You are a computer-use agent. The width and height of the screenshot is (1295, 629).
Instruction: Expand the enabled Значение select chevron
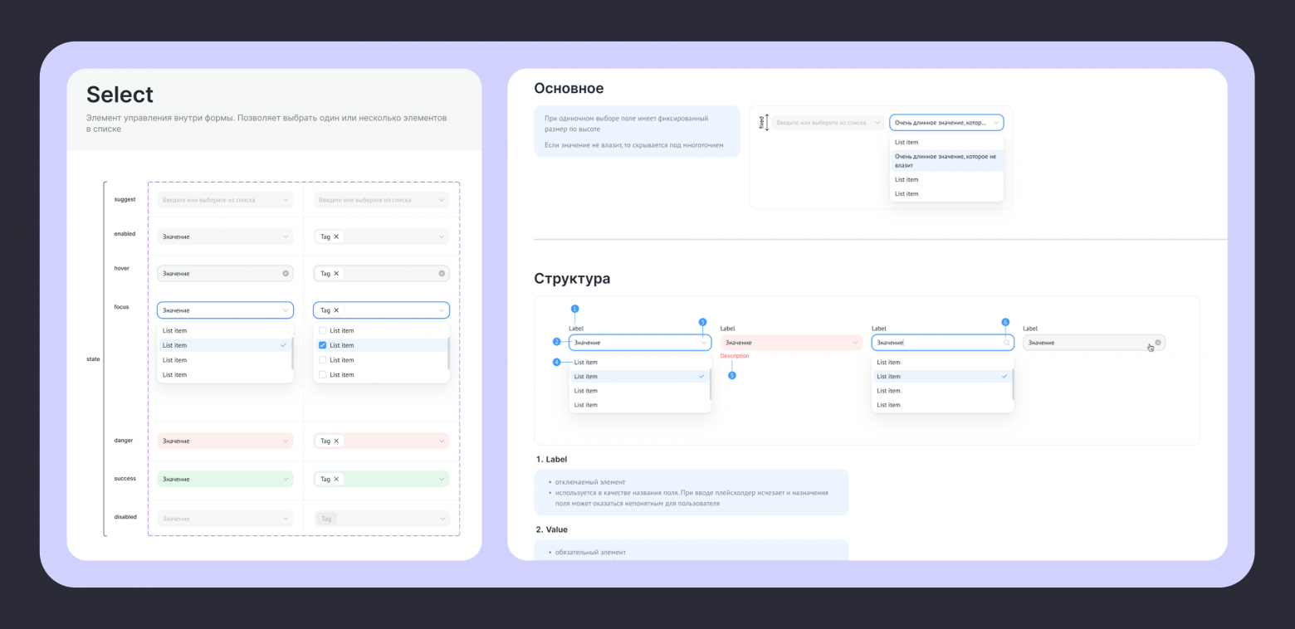[x=286, y=236]
